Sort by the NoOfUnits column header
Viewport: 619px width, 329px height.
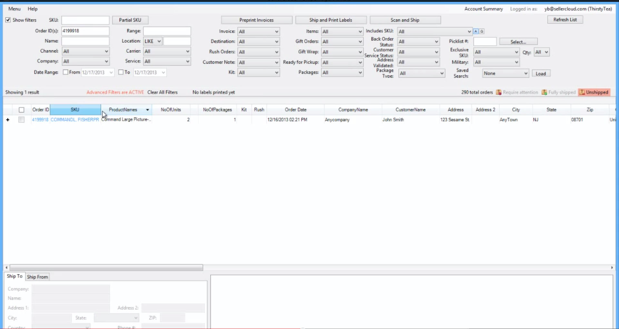click(x=171, y=110)
